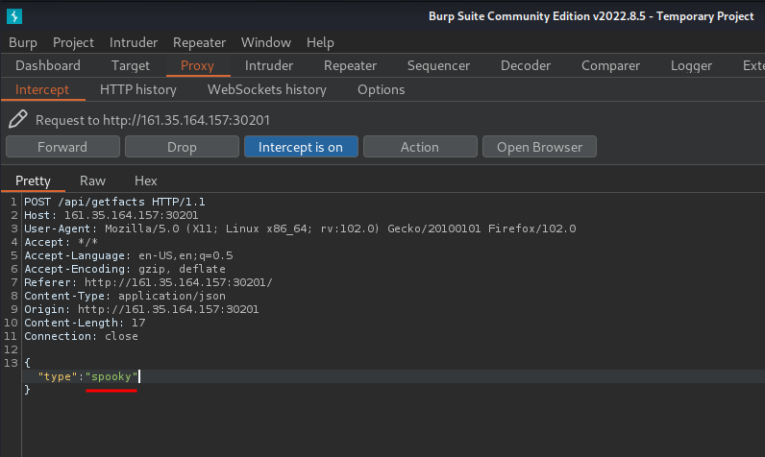Image resolution: width=765 pixels, height=457 pixels.
Task: Open the Repeater menu in menu bar
Action: tap(199, 43)
